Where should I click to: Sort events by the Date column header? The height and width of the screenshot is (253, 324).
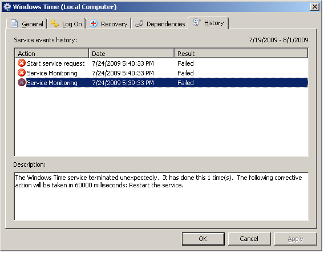click(x=131, y=54)
